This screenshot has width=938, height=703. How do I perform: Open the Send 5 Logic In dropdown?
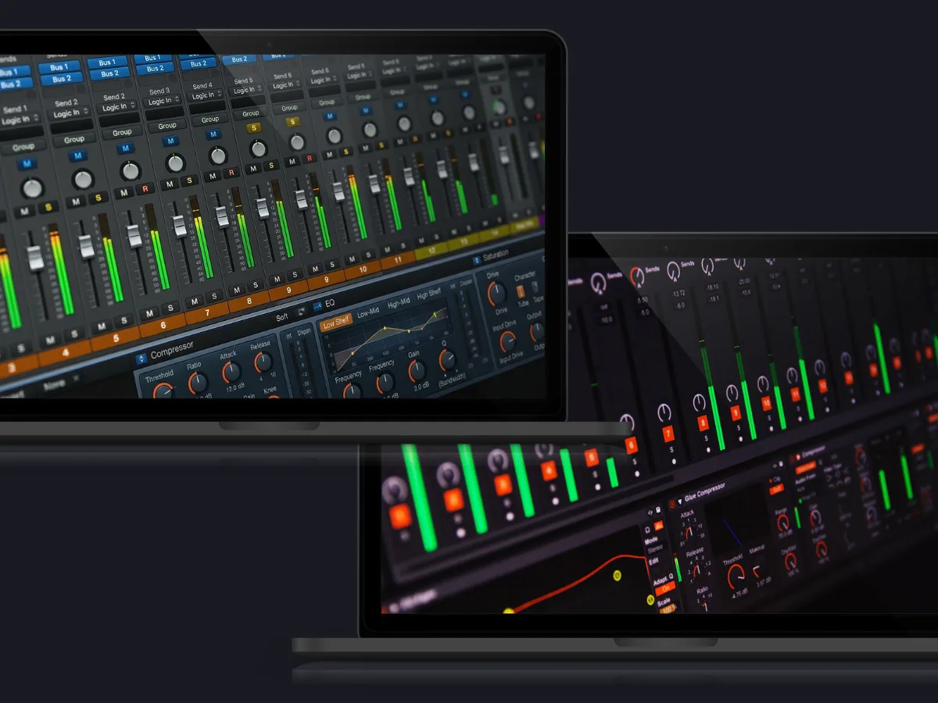coord(246,91)
